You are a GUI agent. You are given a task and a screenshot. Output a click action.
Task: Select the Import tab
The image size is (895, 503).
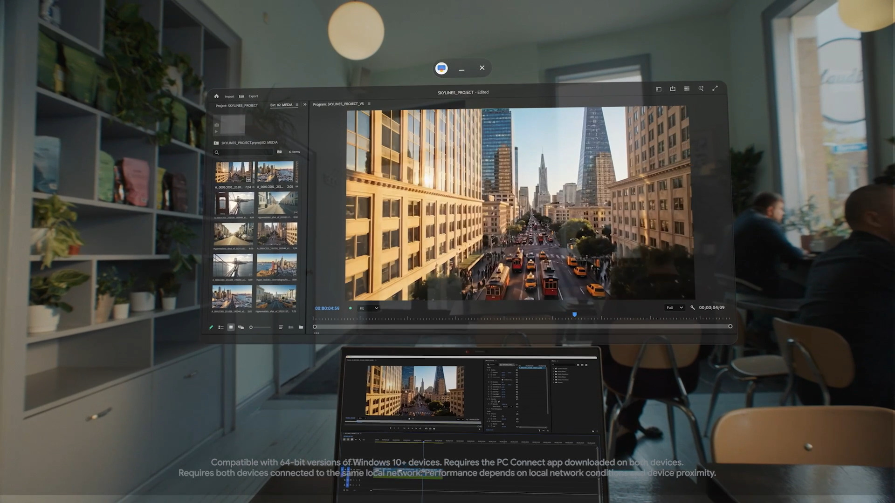(229, 96)
